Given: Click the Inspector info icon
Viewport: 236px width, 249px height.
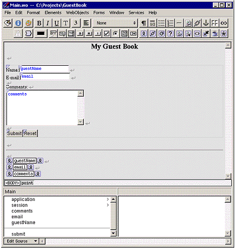Looking at the screenshot, I should (18, 23).
